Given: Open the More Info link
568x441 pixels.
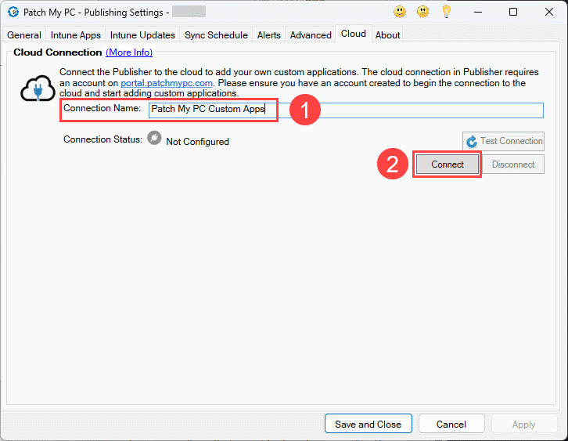Looking at the screenshot, I should (x=129, y=52).
